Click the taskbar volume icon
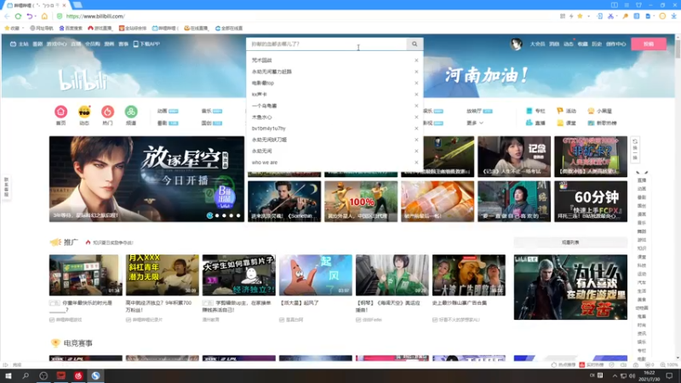This screenshot has height=383, width=681. click(632, 375)
